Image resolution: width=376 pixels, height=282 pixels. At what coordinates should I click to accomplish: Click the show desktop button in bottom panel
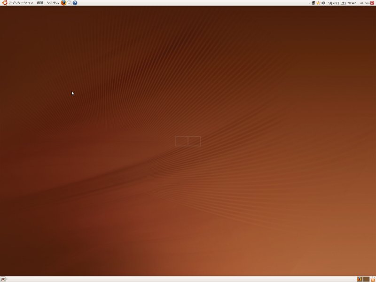click(x=3, y=279)
